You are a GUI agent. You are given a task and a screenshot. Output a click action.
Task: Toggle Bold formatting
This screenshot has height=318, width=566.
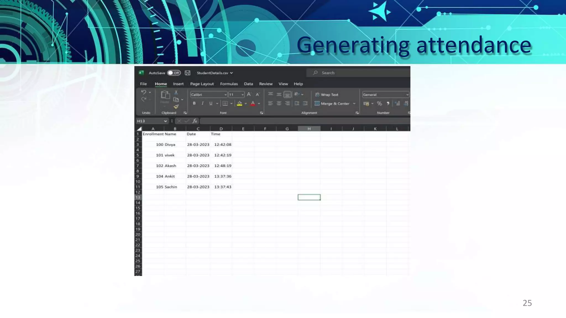(x=194, y=103)
